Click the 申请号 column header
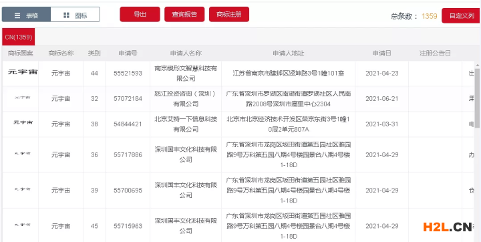The height and width of the screenshot is (242, 481). coord(128,53)
